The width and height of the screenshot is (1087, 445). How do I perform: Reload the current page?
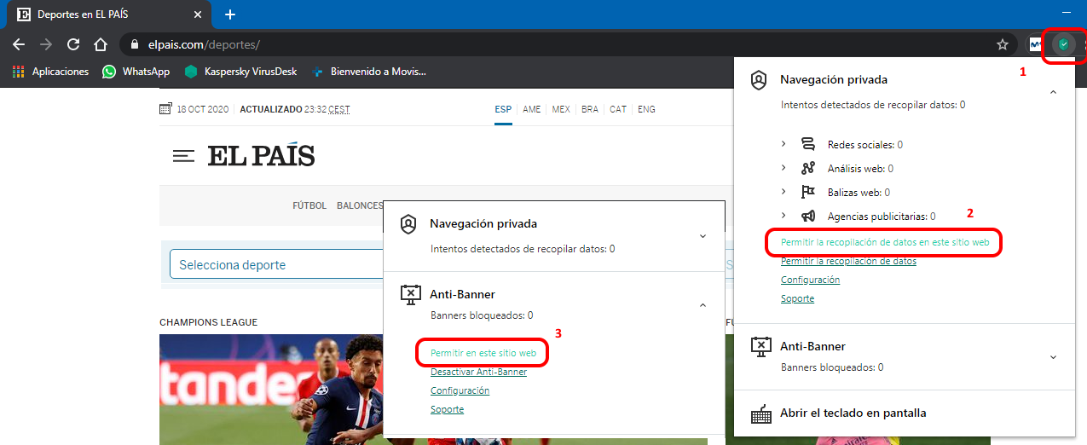pos(73,44)
